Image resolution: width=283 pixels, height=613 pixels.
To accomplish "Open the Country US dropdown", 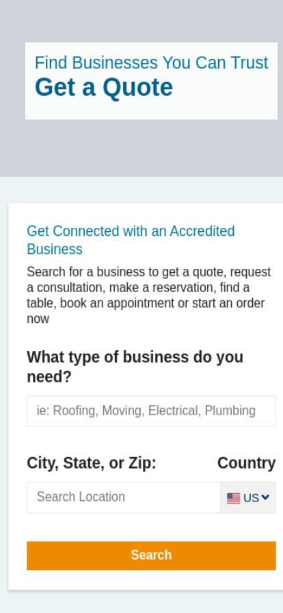I will click(x=248, y=497).
